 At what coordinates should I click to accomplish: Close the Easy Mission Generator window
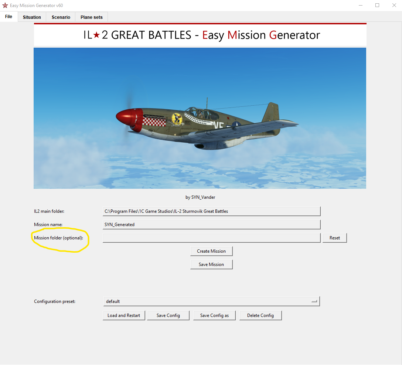pos(394,6)
